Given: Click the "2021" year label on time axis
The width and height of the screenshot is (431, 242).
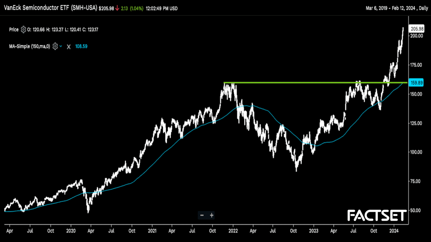Looking at the screenshot, I should pyautogui.click(x=152, y=231).
